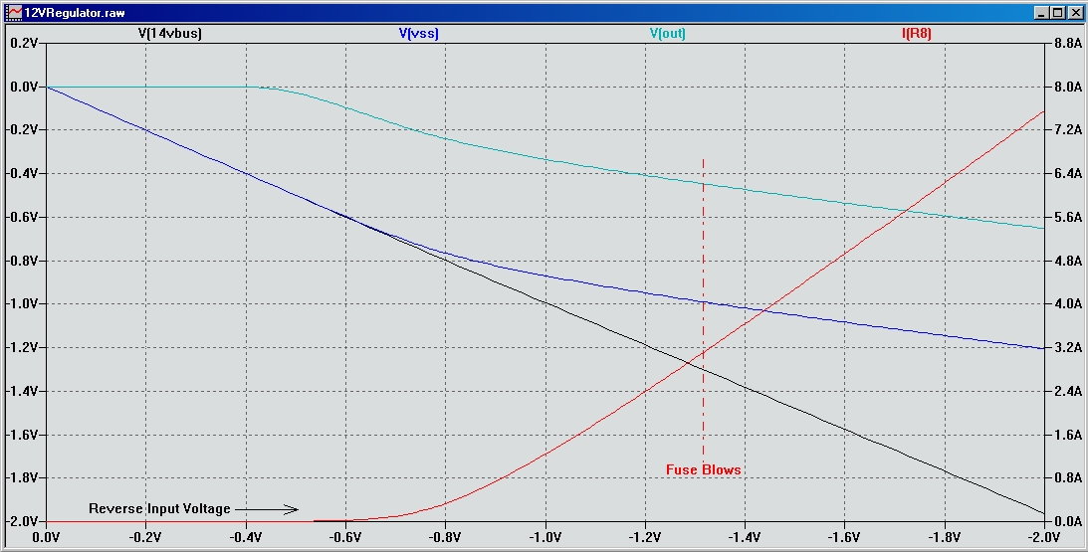Select the I(R8) trace label
Screen dimensions: 1088x552
click(x=917, y=33)
